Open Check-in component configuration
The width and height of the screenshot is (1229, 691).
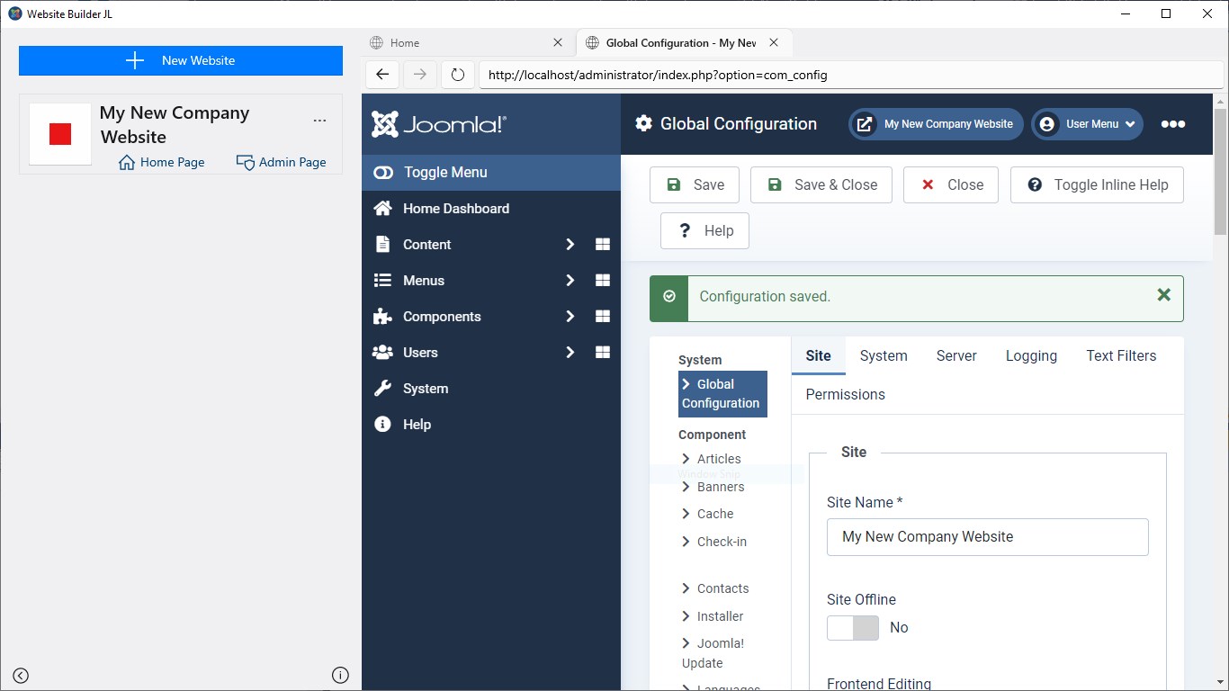coord(722,542)
